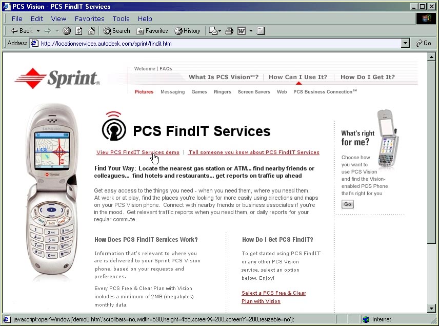
Task: Click the Samsung flip phone image
Action: pyautogui.click(x=52, y=189)
